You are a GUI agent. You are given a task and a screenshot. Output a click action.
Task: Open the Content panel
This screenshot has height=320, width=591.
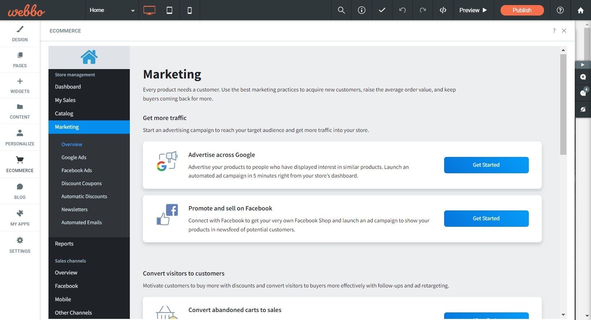[20, 111]
